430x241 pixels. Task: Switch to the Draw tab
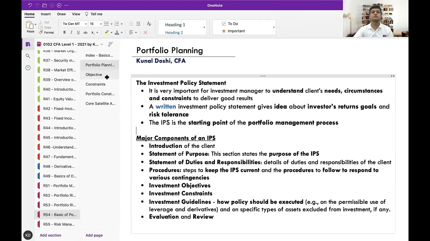pyautogui.click(x=61, y=14)
